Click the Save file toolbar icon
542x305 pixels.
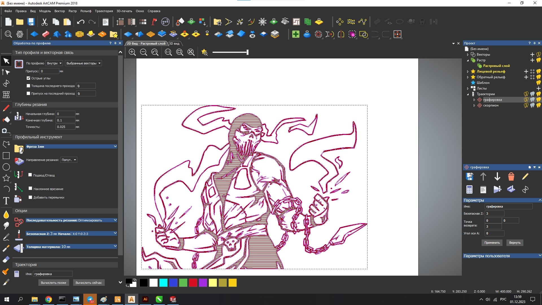pos(31,22)
